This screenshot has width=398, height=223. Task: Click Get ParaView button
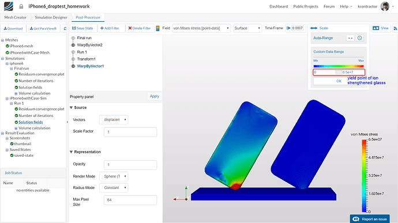(43, 28)
